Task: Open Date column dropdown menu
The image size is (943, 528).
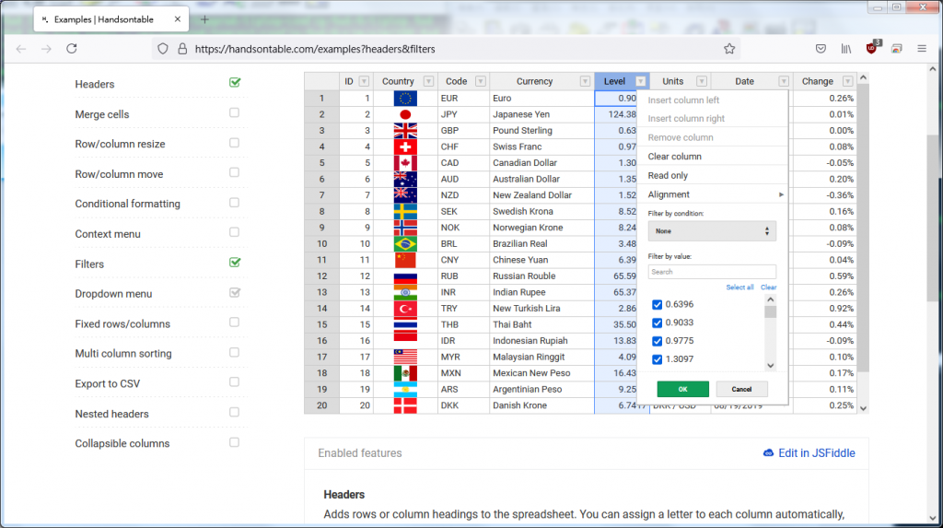Action: pyautogui.click(x=783, y=81)
